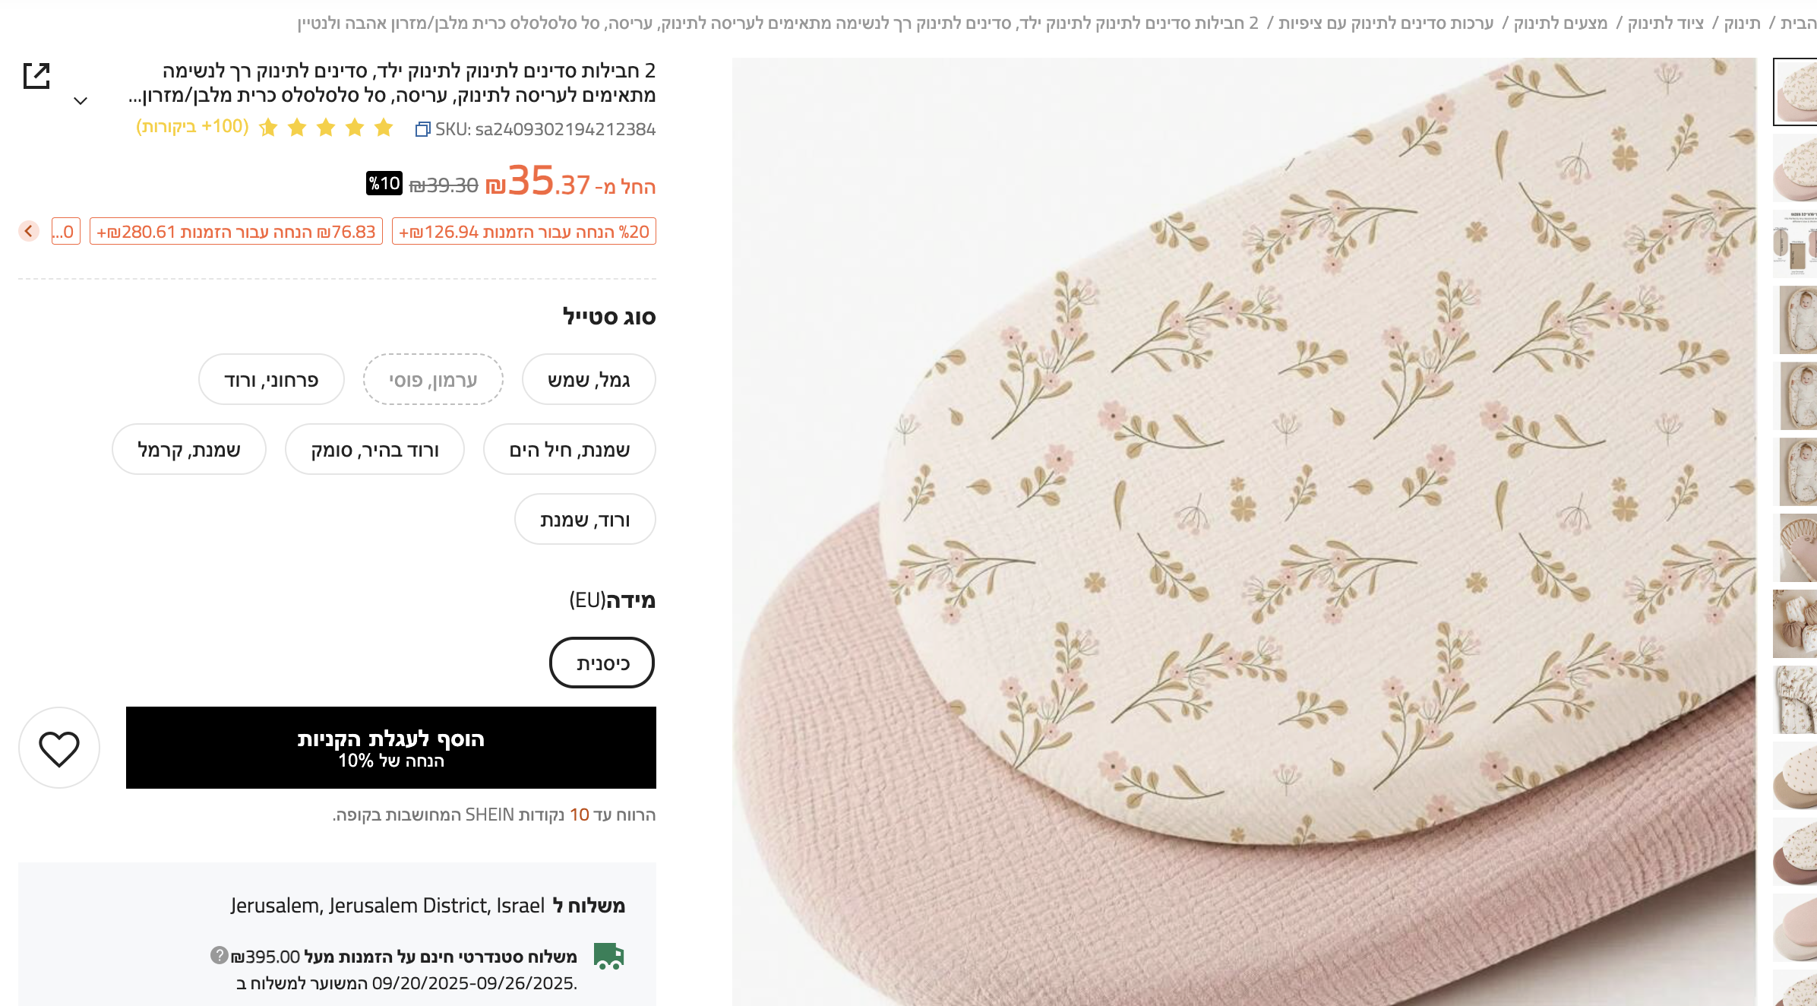Open the ציוד לתינוק breadcrumb link

[1665, 24]
